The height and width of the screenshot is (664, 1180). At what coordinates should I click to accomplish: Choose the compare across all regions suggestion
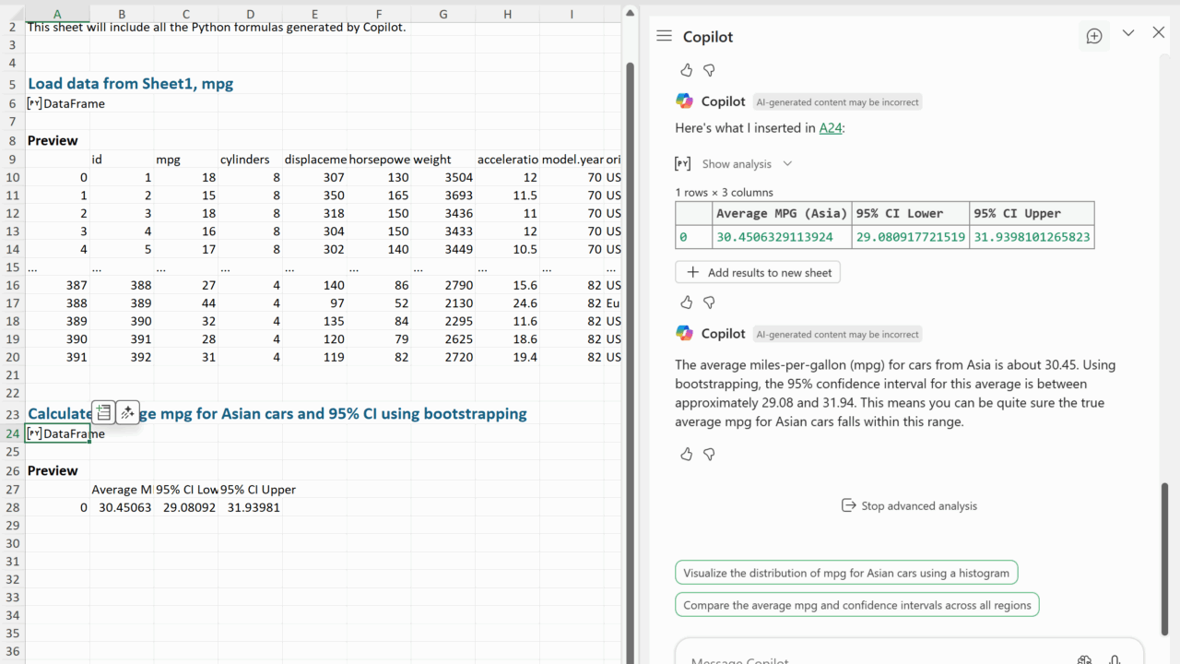coord(856,605)
